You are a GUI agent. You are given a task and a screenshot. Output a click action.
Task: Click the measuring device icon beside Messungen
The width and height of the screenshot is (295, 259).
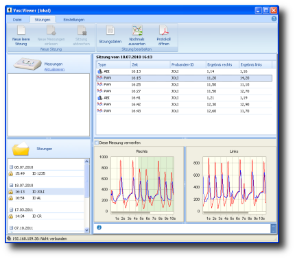[x=27, y=64]
